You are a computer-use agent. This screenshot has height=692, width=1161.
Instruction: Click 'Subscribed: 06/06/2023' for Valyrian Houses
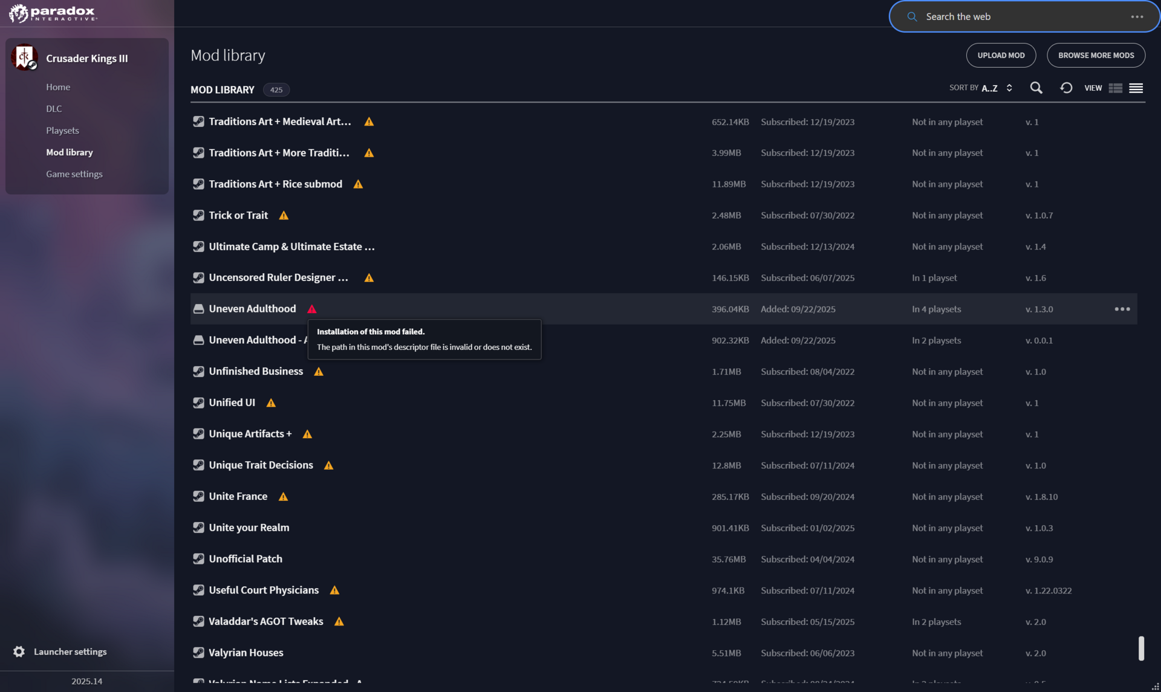point(807,653)
